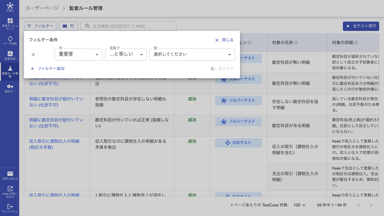Open freee お問い合わせ external link
The image size is (384, 216).
click(10, 191)
